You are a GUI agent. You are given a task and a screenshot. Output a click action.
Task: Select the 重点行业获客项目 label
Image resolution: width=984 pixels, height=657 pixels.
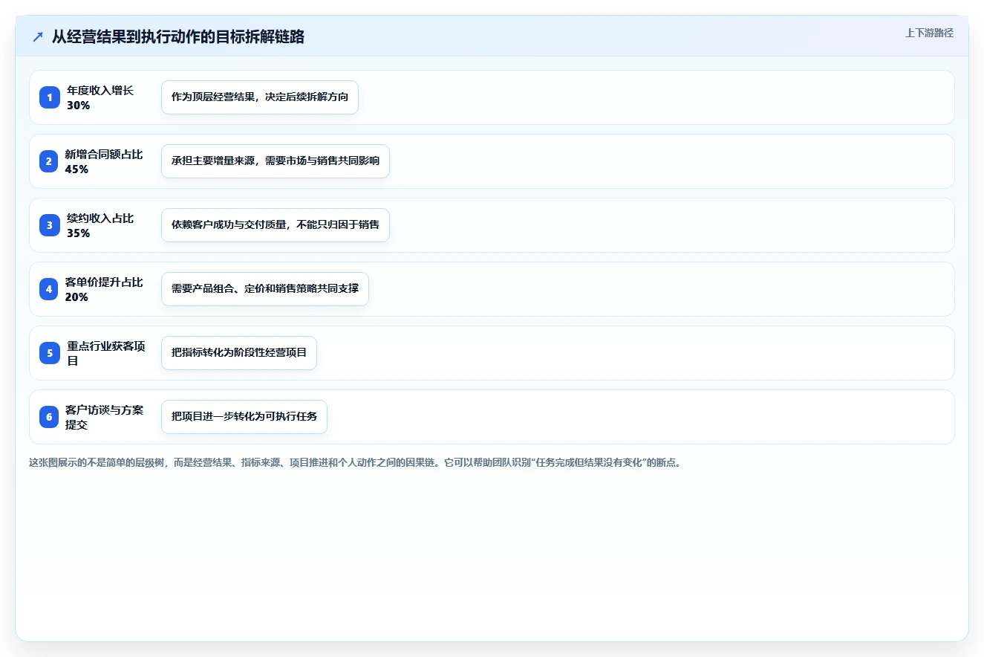click(x=105, y=353)
